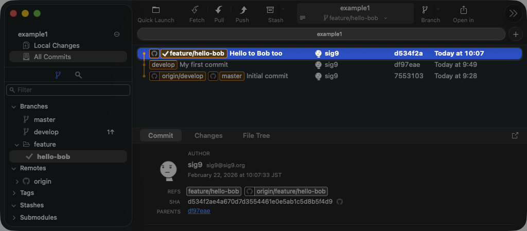The image size is (527, 231).
Task: Add a new tab with the plus button
Action: (515, 34)
